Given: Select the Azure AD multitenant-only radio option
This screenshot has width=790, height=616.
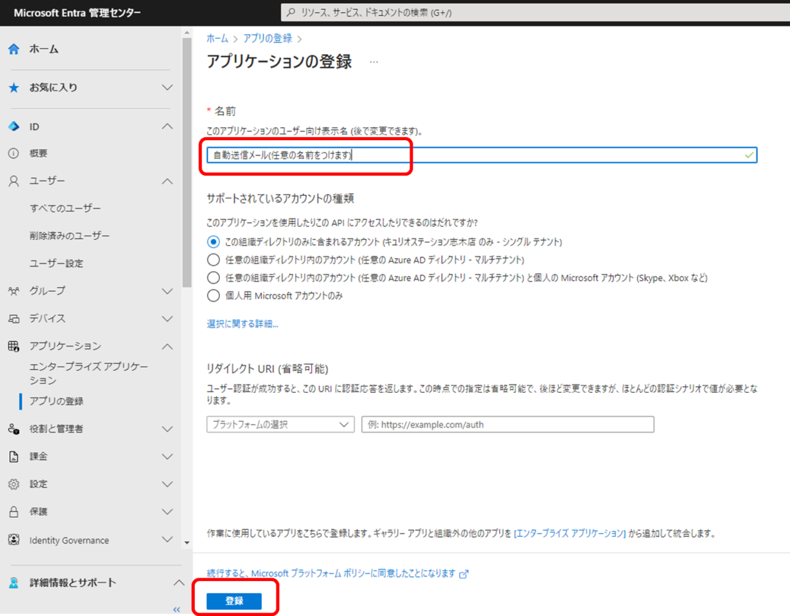Looking at the screenshot, I should point(213,259).
